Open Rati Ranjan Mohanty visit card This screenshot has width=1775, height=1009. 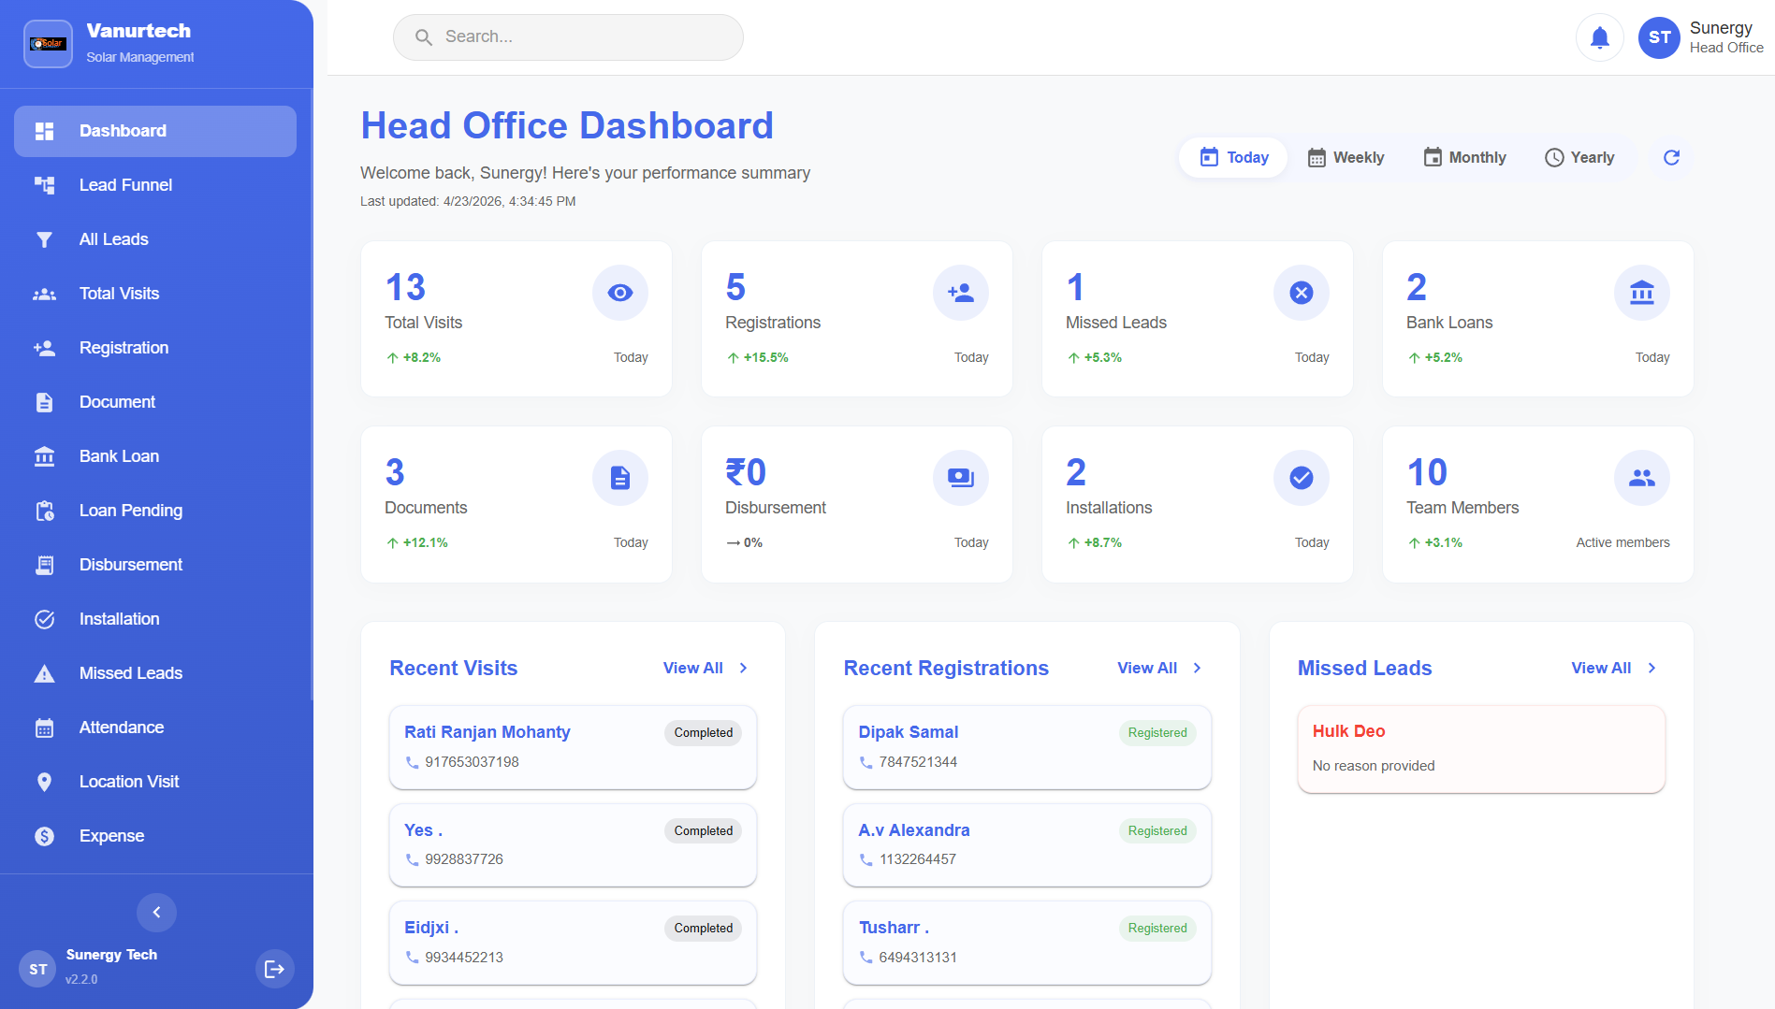tap(573, 746)
